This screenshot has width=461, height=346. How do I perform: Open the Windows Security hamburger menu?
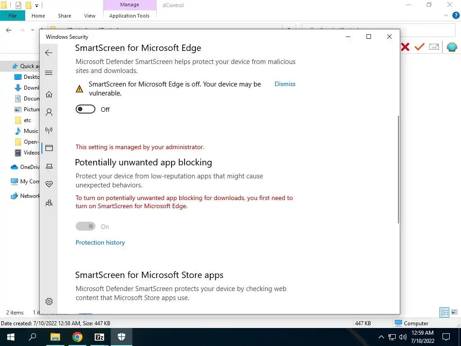(x=49, y=73)
